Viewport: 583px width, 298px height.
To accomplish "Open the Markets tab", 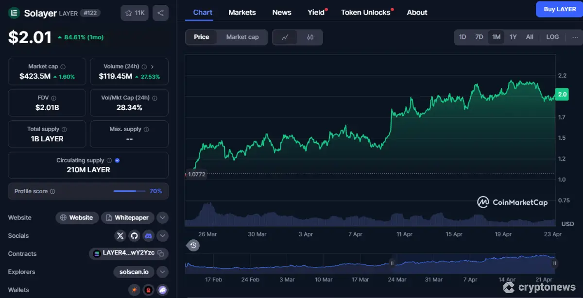I will [242, 13].
